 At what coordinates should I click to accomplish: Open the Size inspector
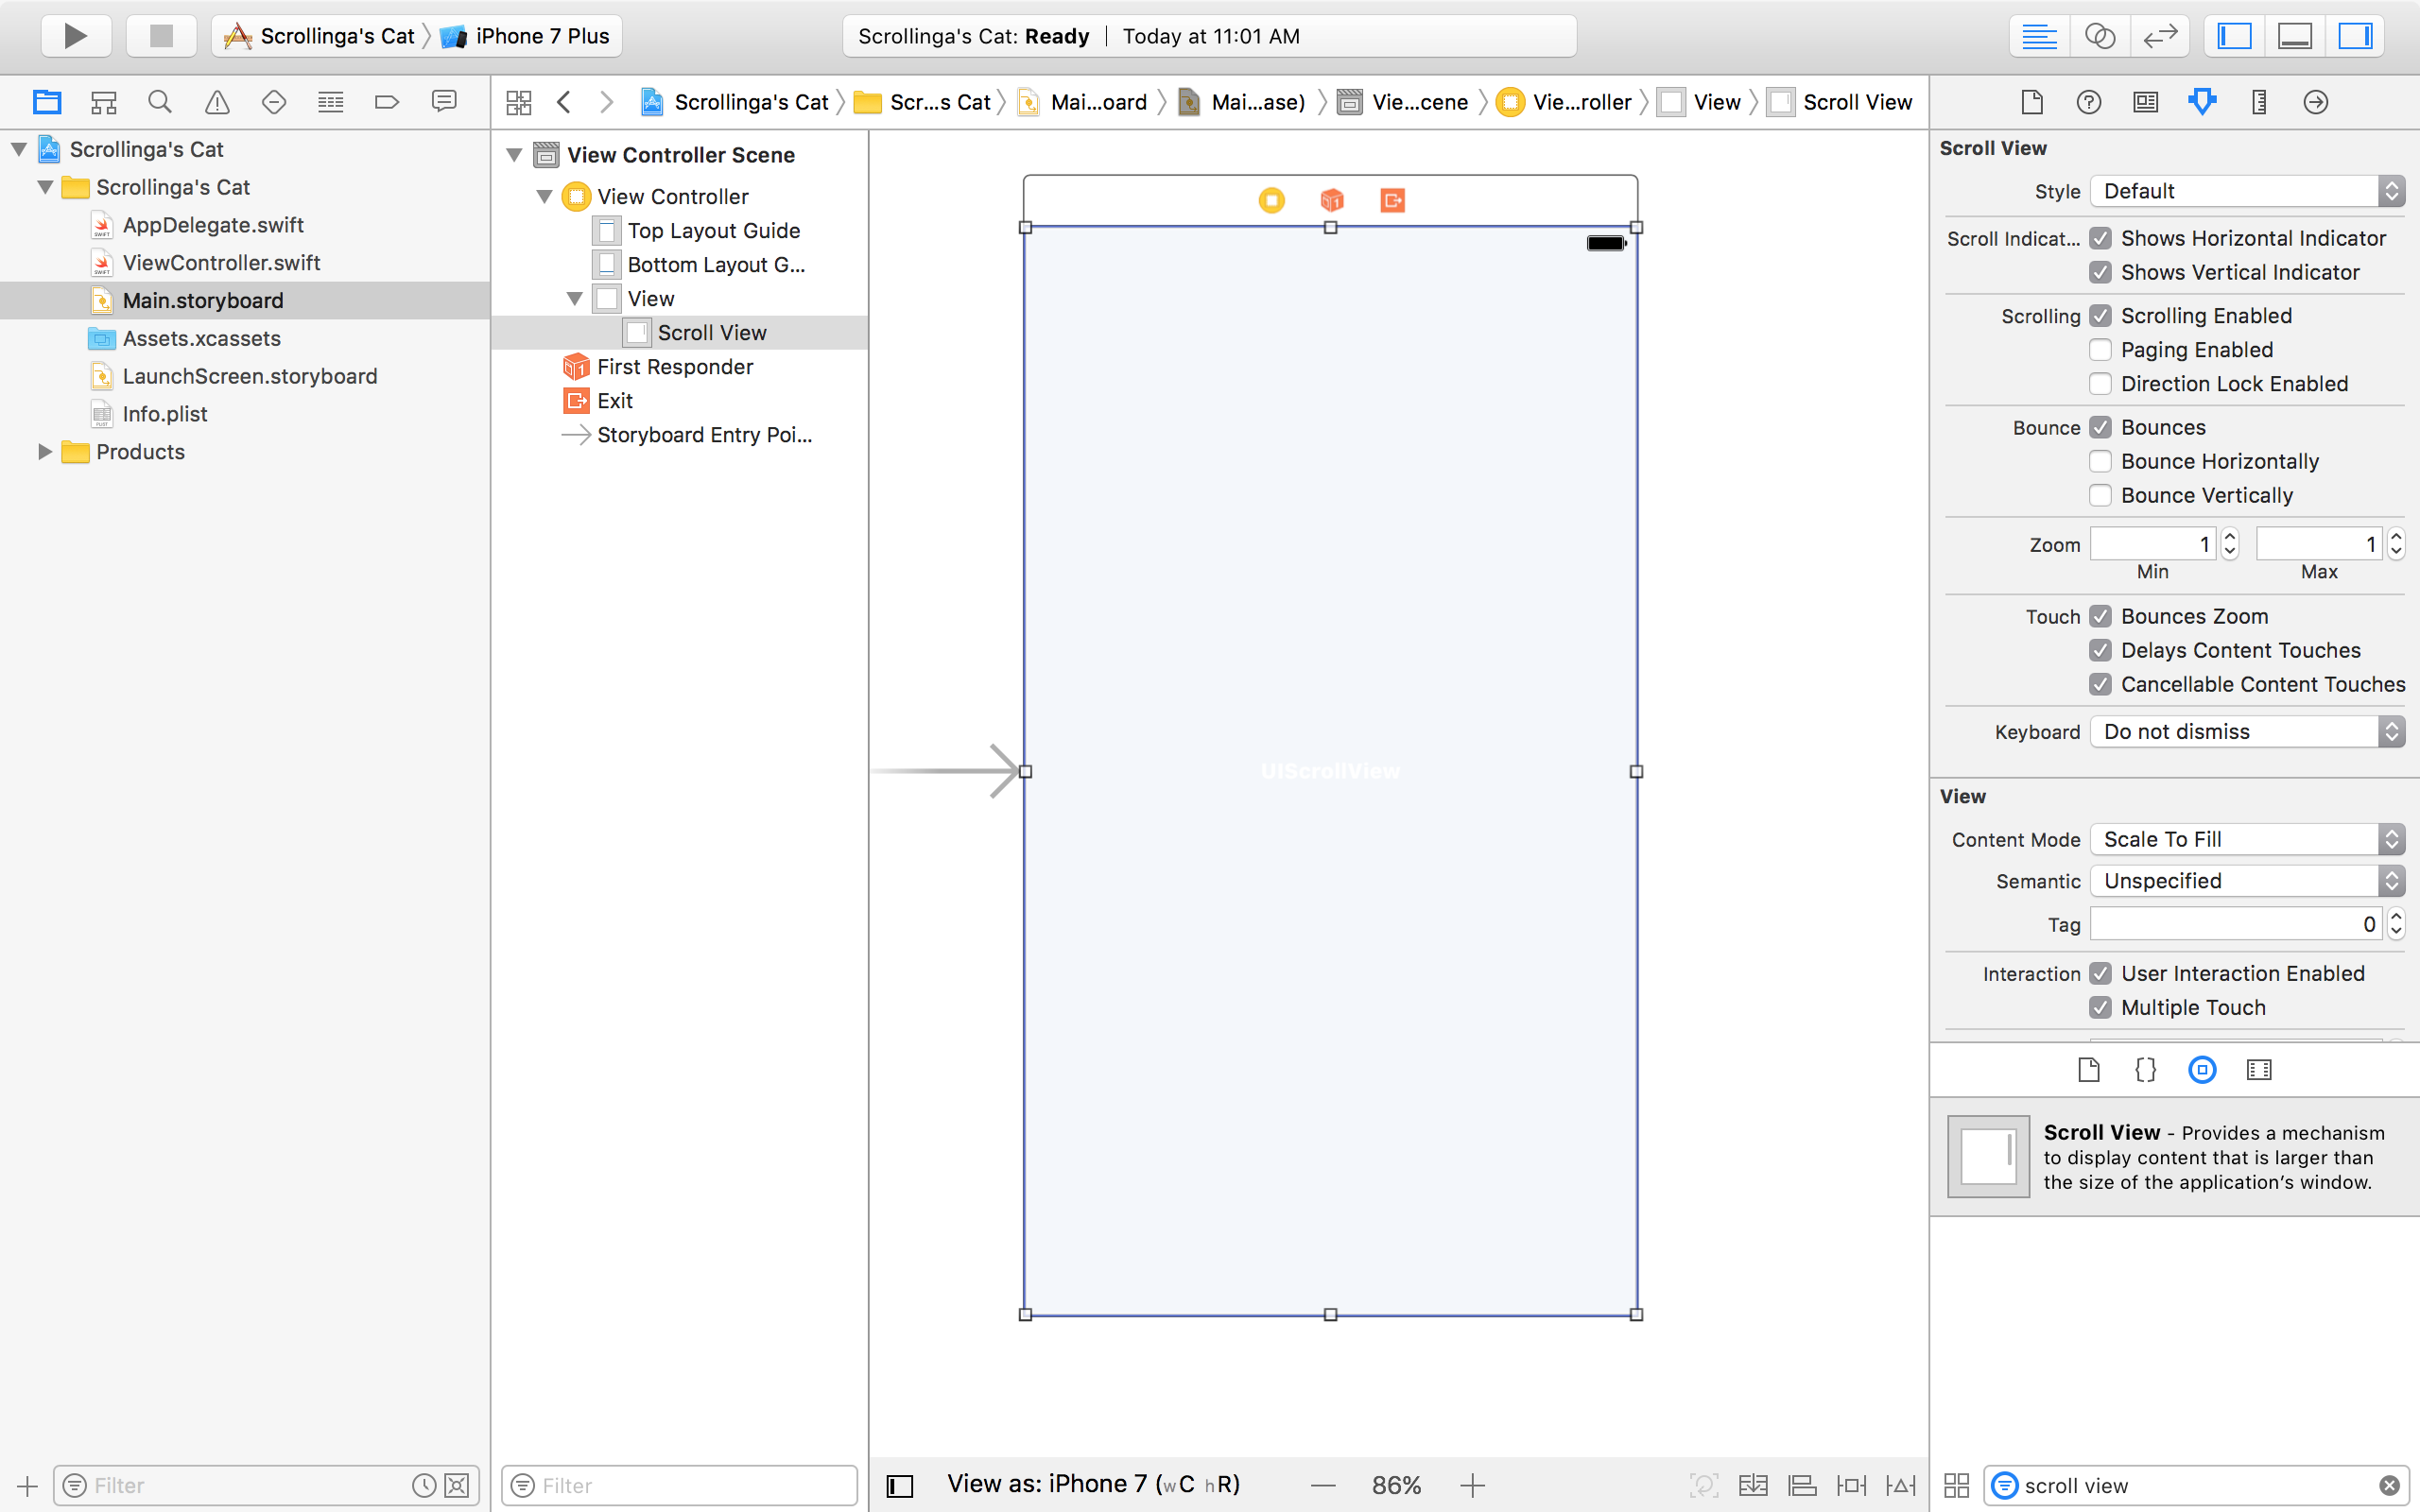coord(2259,101)
